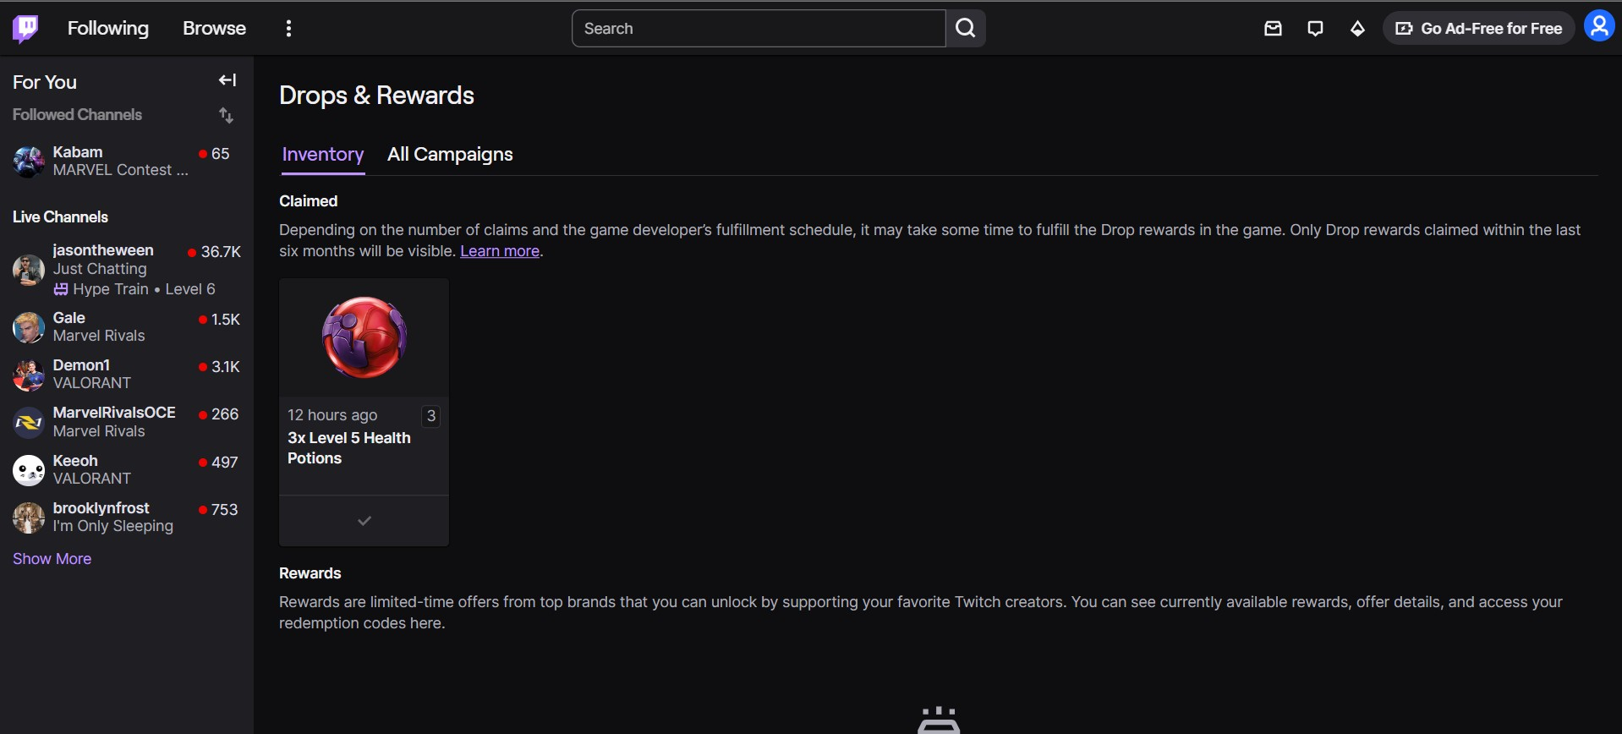Open Gale channel name
Viewport: 1622px width, 734px height.
[69, 318]
